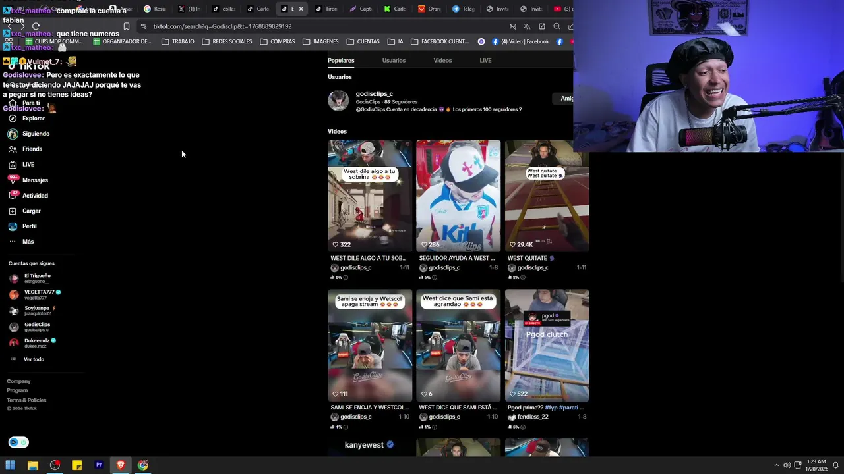The width and height of the screenshot is (844, 474).
Task: Open CUENTAS bookmarks folder
Action: click(x=363, y=41)
